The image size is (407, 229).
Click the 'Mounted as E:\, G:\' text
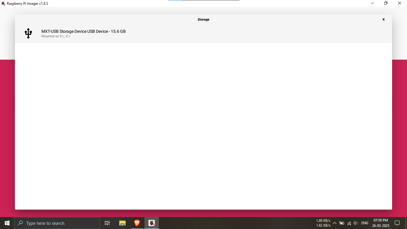pyautogui.click(x=56, y=36)
